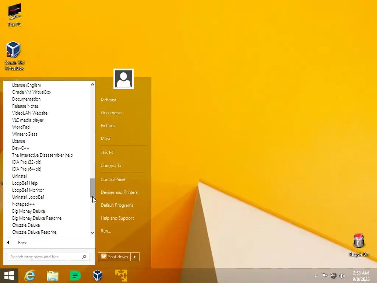This screenshot has height=283, width=377.
Task: Launch WordPad
Action: pos(21,127)
